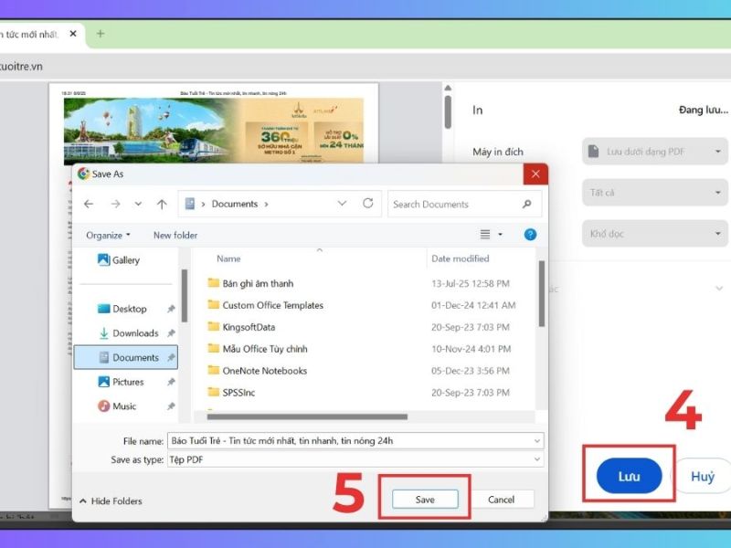This screenshot has height=548, width=731.
Task: Click the blue Help icon in the dialog
Action: tap(529, 236)
